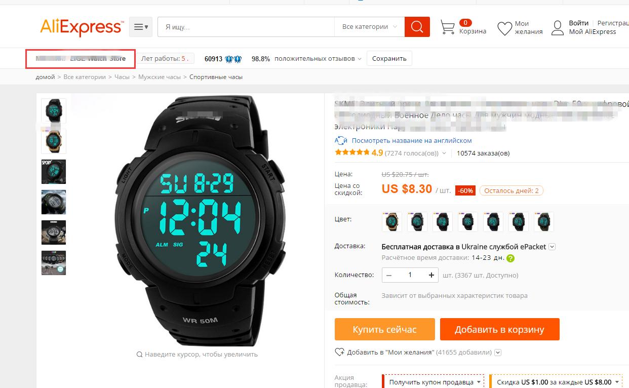The image size is (629, 388).
Task: Open "Мужские часы" breadcrumb link
Action: (160, 77)
